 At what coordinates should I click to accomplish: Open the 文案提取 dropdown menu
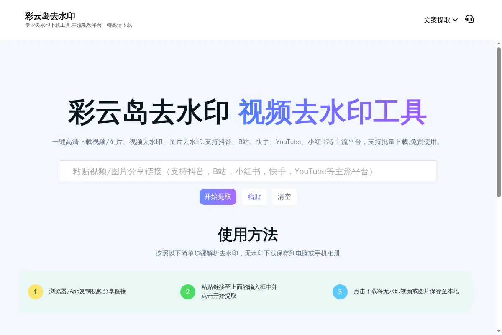tap(437, 20)
